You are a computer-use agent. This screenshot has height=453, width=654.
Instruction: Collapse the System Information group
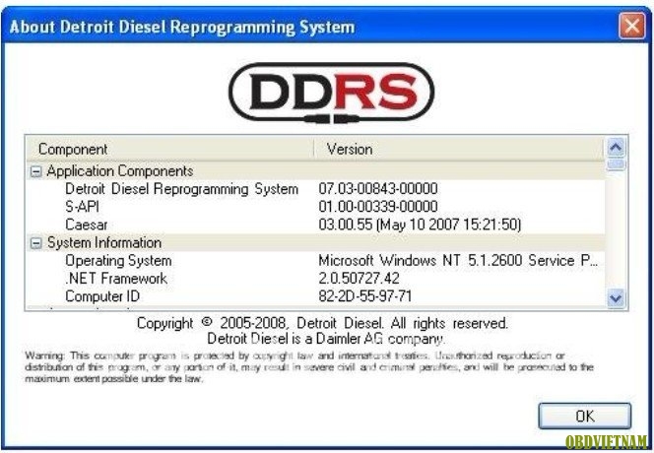tap(36, 243)
